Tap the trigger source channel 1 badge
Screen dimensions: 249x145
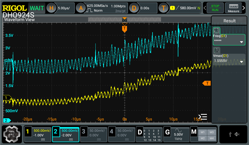coord(172,8)
